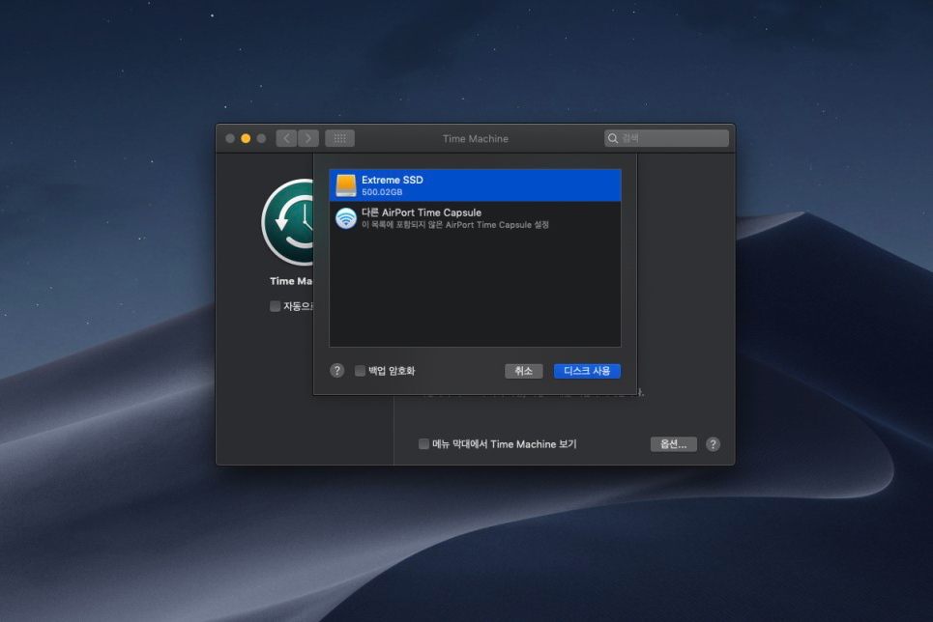
Task: Click the orange Extreme SSD drive icon
Action: pos(345,185)
